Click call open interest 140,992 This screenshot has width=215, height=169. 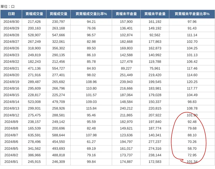155,55
